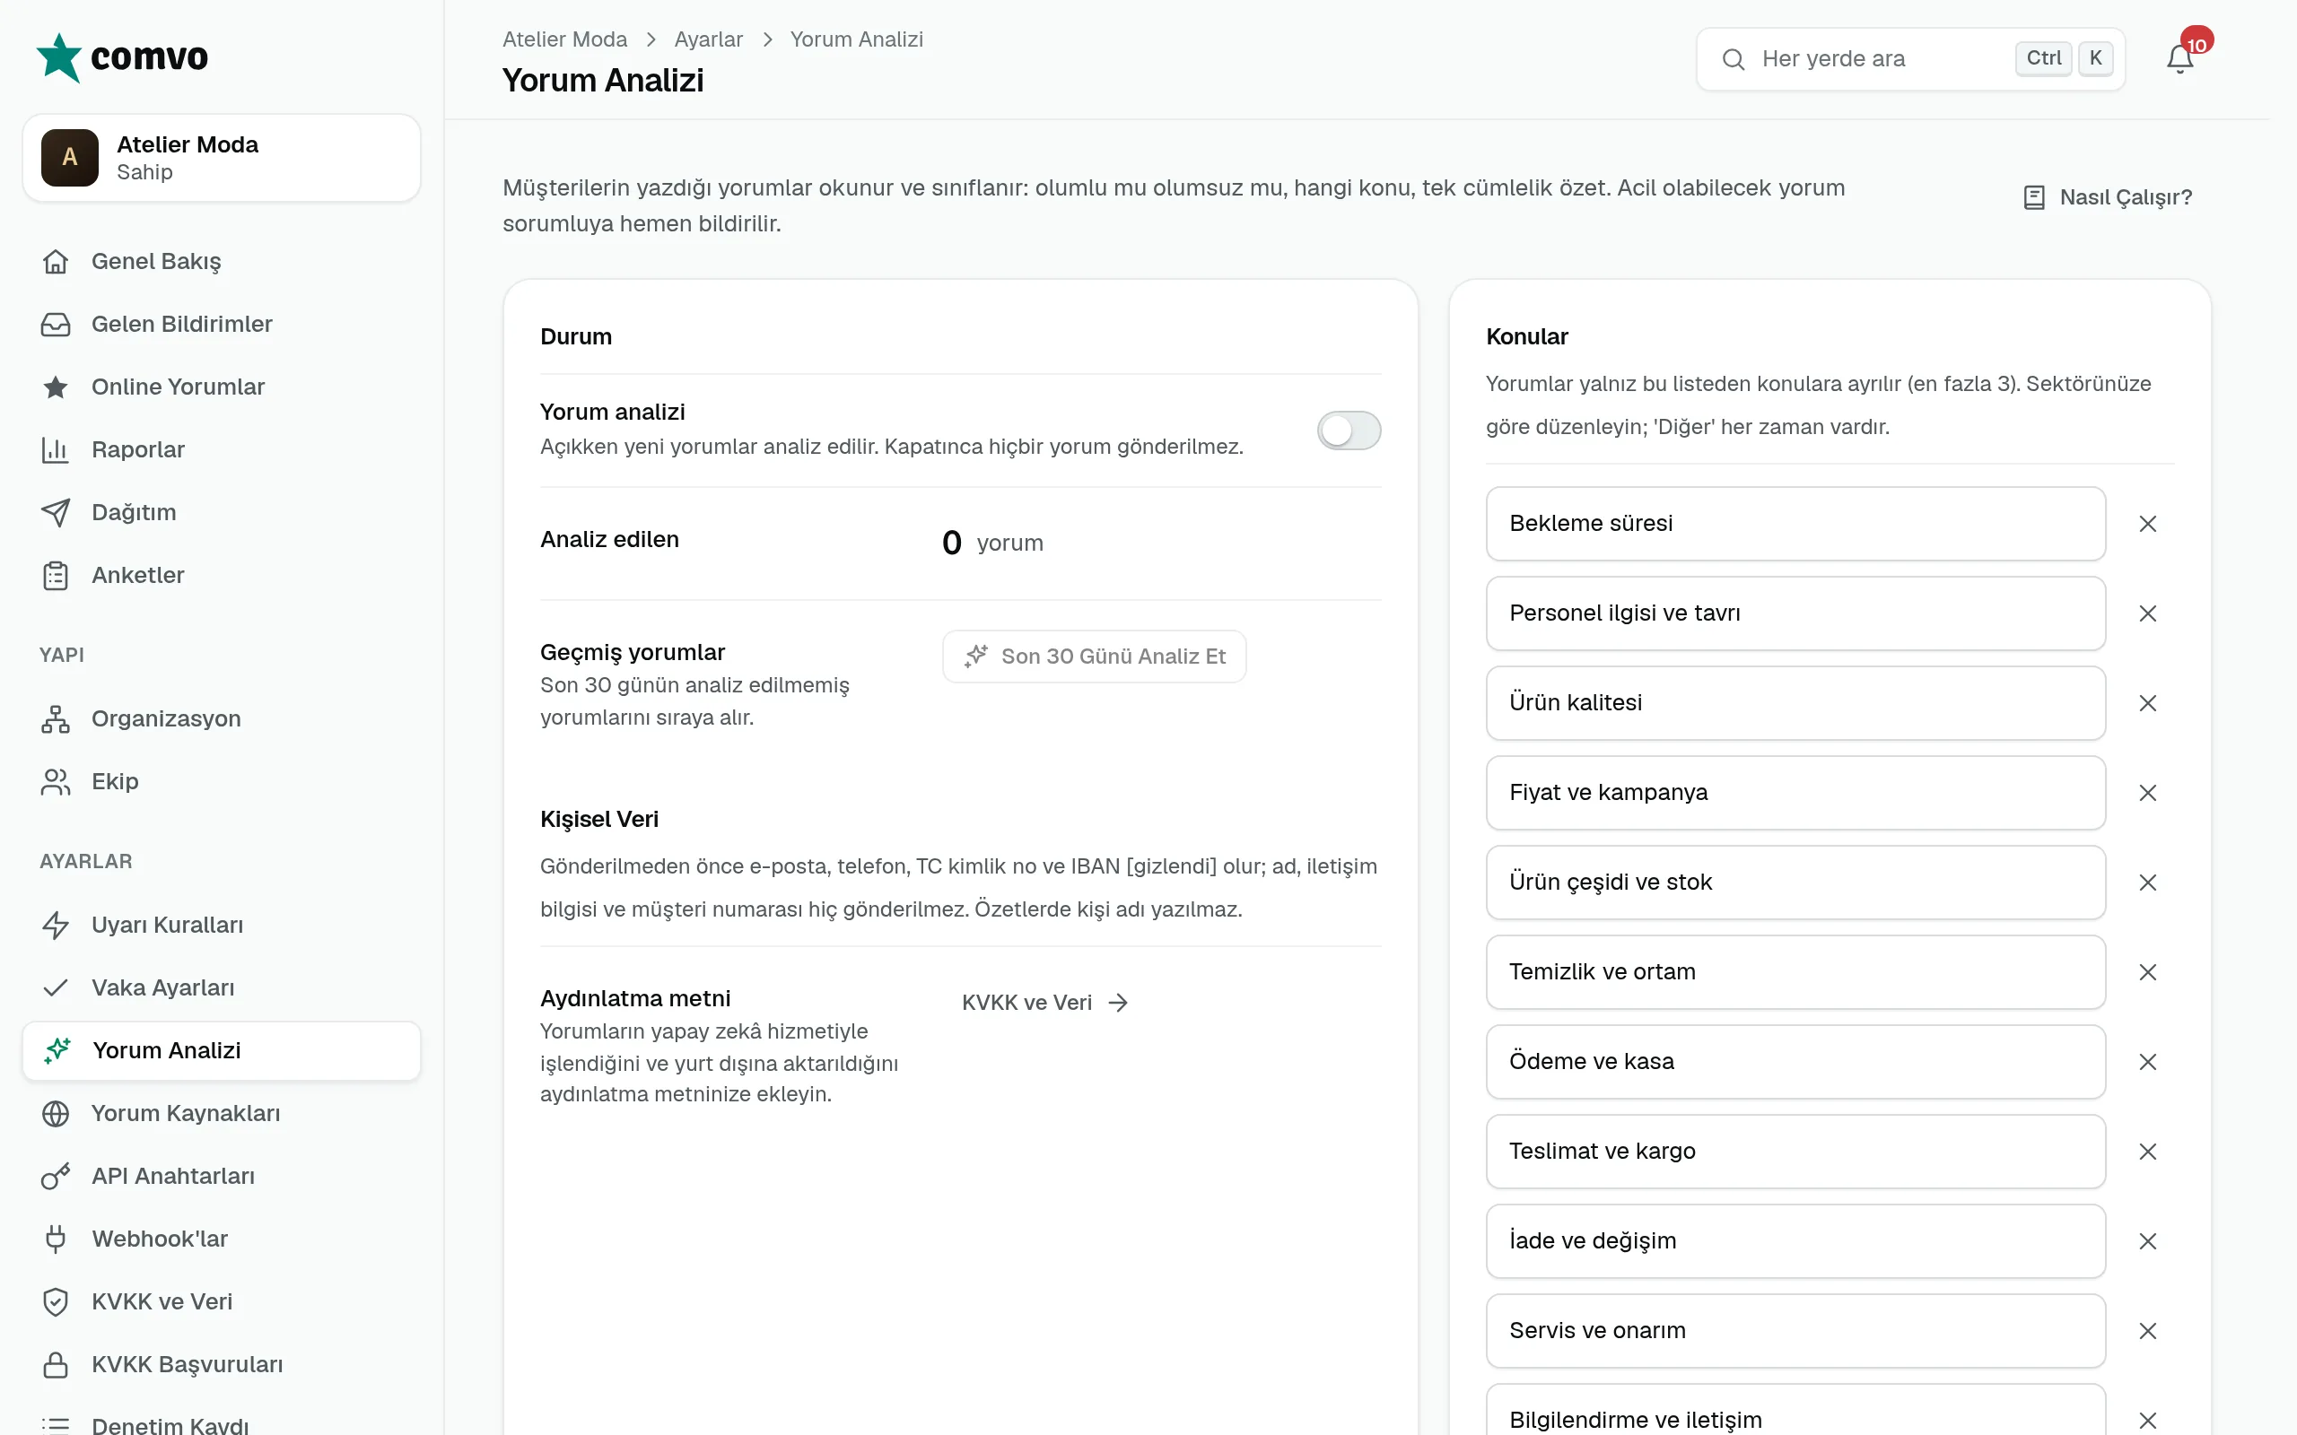This screenshot has height=1435, width=2297.
Task: Go to Vaka Ayarları
Action: (x=221, y=987)
